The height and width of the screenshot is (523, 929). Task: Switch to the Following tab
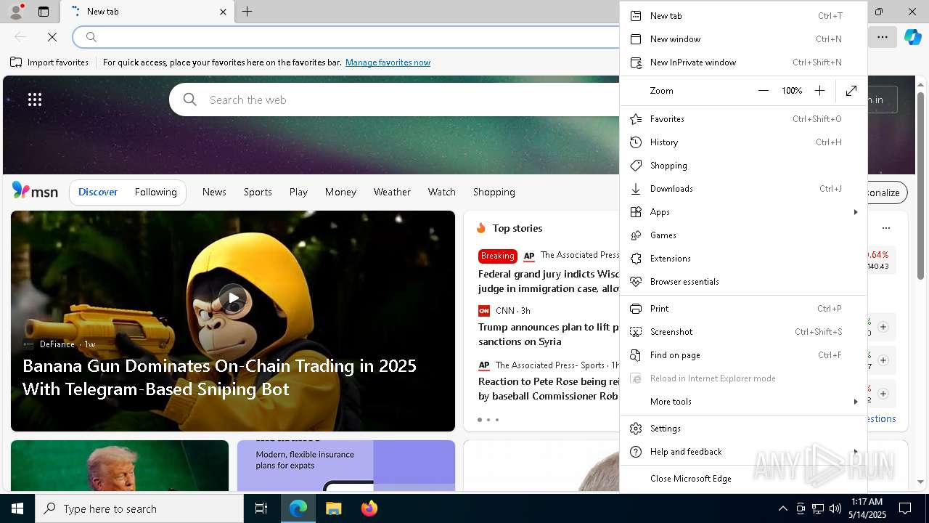click(x=155, y=192)
